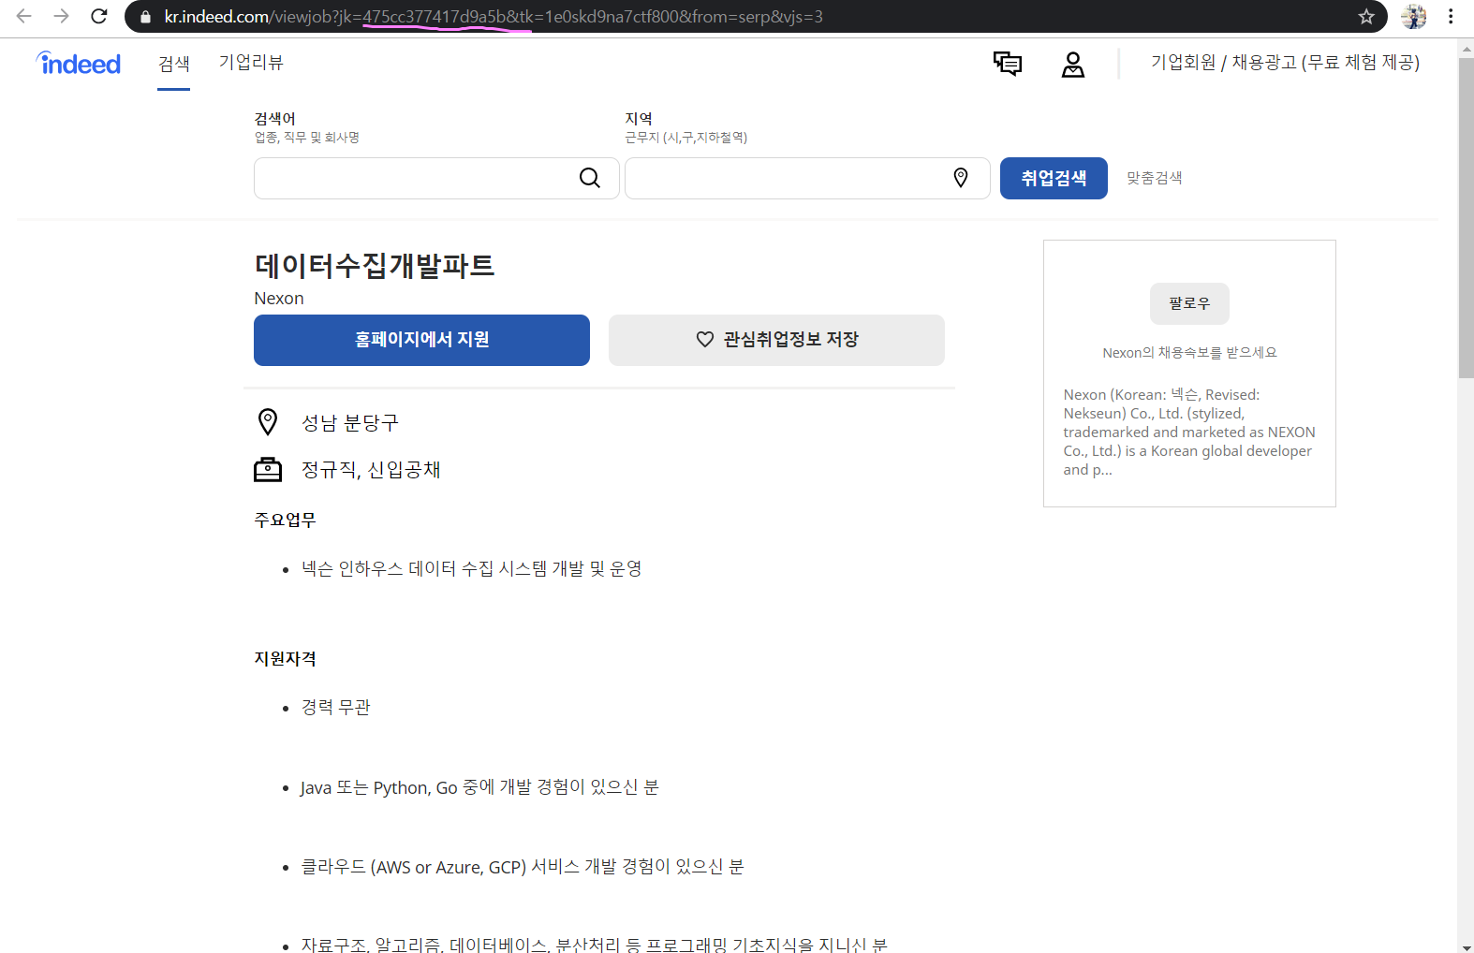
Task: Click the browser forward arrow
Action: pyautogui.click(x=61, y=16)
